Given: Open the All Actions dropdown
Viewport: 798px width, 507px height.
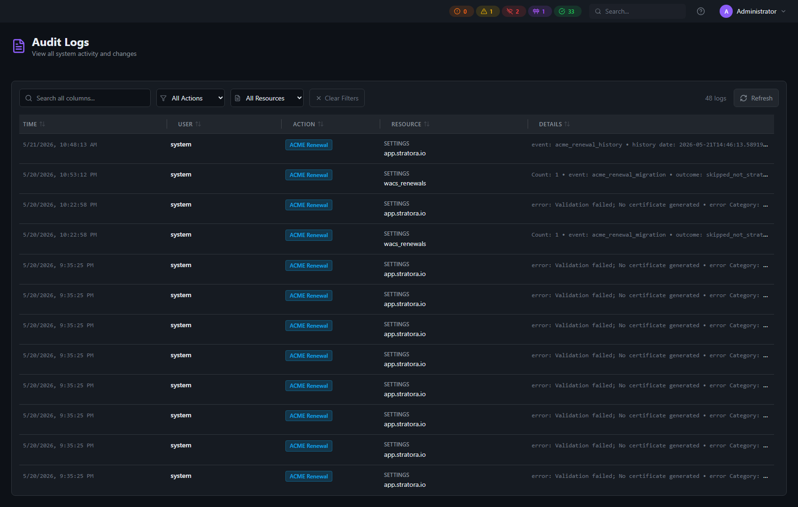Looking at the screenshot, I should 191,98.
